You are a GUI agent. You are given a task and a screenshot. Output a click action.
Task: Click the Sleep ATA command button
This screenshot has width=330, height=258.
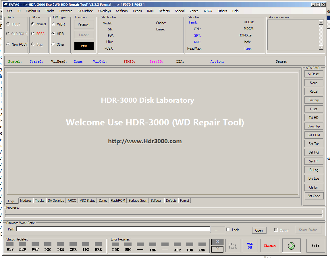click(x=314, y=83)
